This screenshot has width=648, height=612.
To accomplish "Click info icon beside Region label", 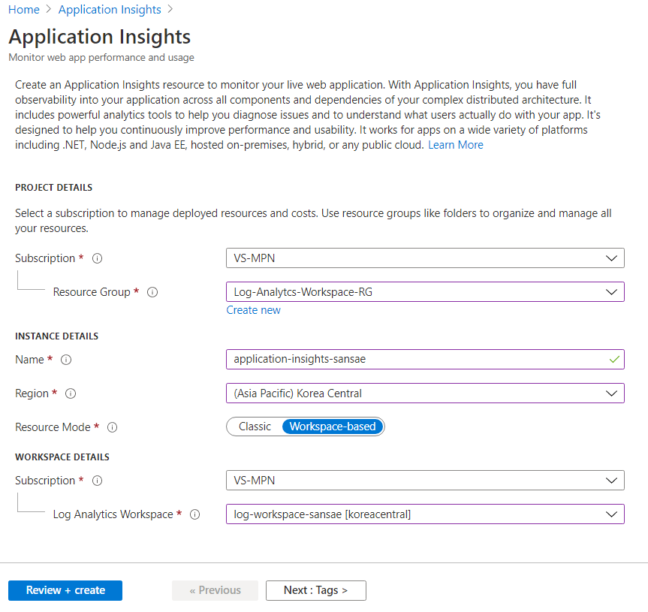I will [71, 393].
